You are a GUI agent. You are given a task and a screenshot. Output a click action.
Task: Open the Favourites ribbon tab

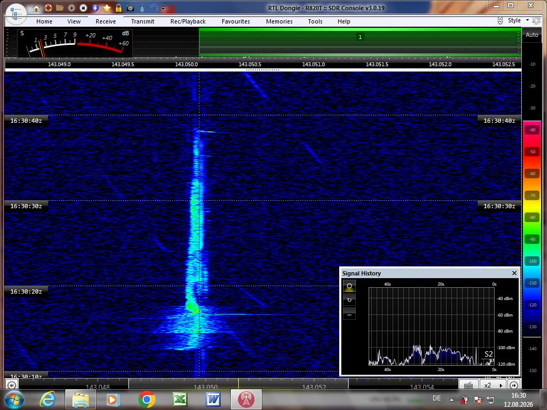point(236,21)
